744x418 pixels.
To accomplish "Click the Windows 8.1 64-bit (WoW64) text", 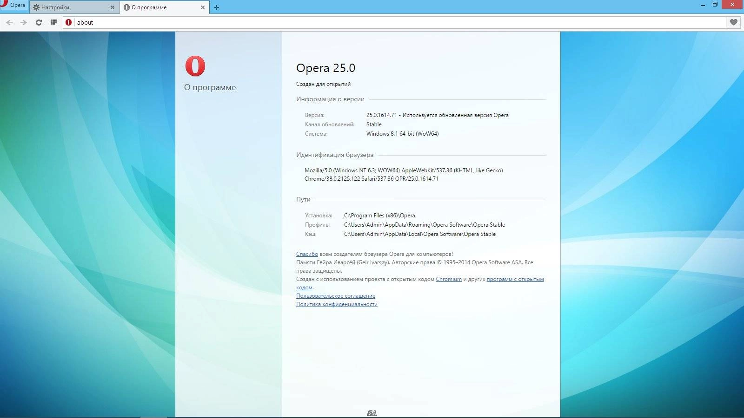I will pyautogui.click(x=403, y=134).
